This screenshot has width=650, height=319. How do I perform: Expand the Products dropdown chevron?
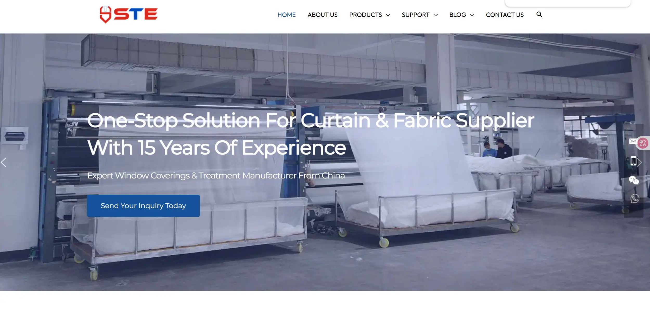[x=388, y=15]
